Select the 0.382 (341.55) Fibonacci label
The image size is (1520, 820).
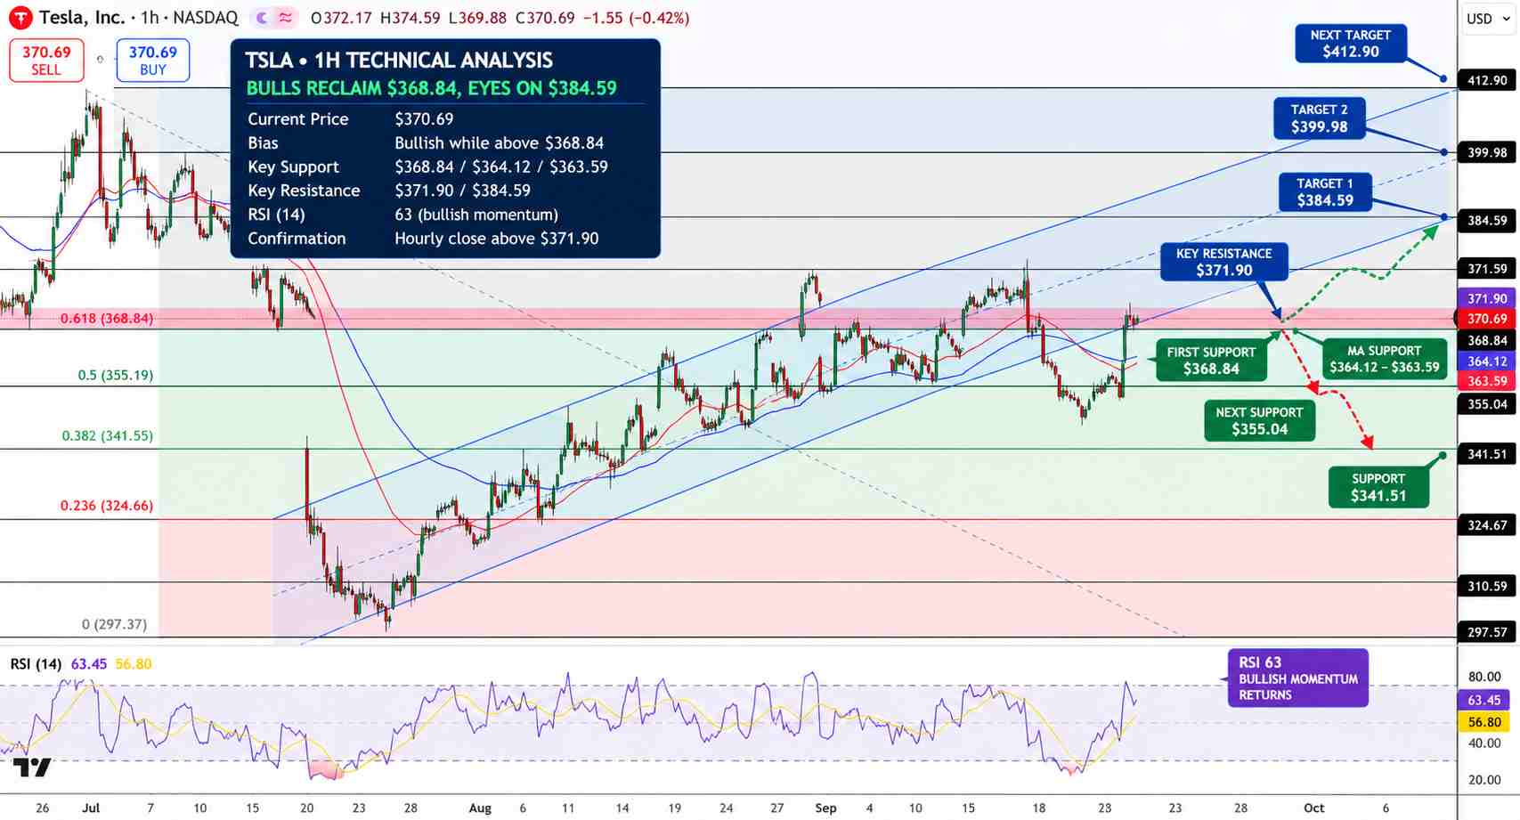coord(108,436)
